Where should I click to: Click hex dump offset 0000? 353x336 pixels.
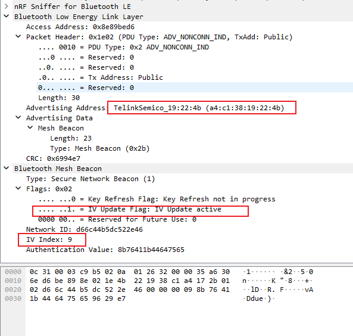(13, 272)
